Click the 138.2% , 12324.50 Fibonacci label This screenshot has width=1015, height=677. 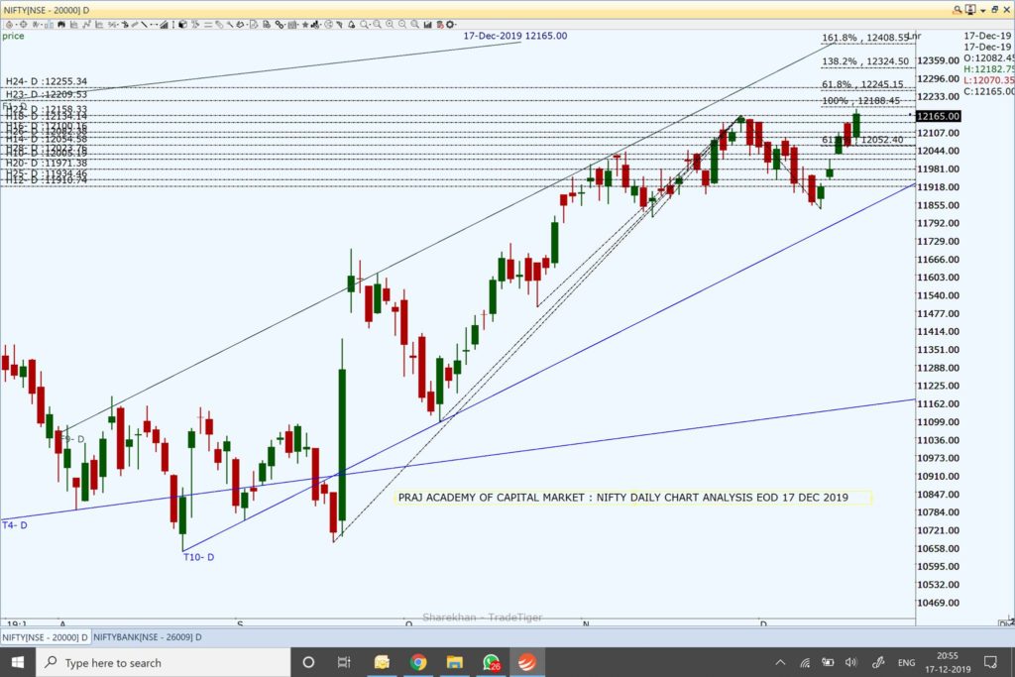click(865, 61)
